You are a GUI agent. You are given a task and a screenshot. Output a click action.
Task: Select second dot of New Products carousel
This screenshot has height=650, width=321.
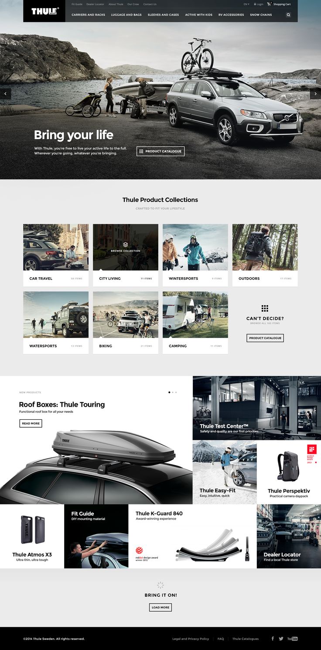(x=173, y=392)
